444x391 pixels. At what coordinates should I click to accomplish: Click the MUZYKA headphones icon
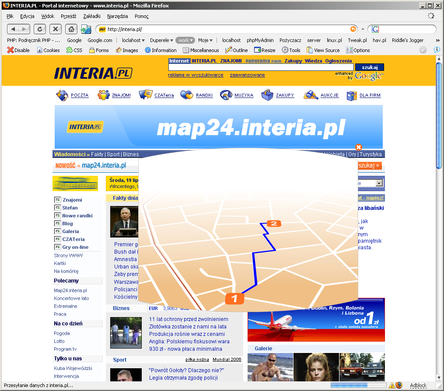point(226,95)
